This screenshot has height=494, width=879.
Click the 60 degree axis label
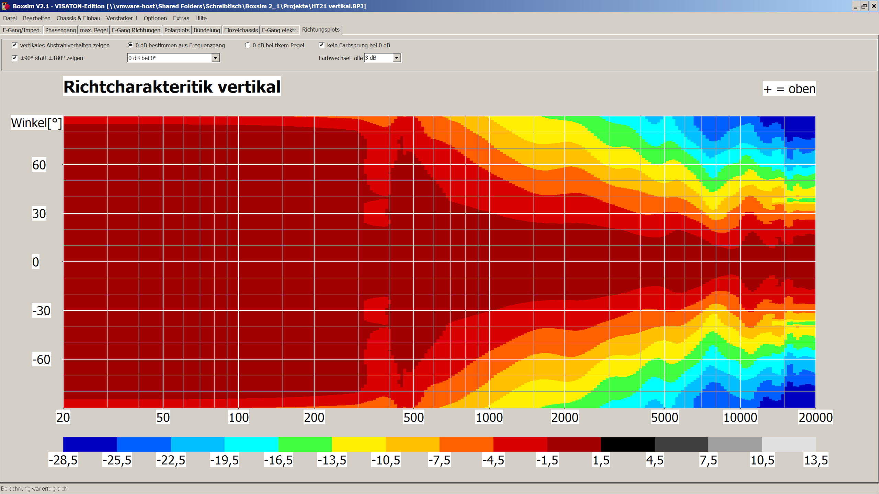pos(39,165)
